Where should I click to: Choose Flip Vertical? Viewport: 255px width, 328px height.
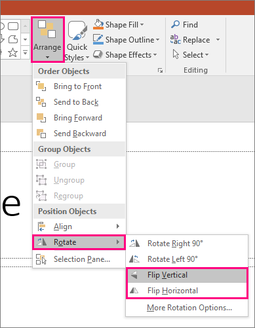click(x=187, y=275)
